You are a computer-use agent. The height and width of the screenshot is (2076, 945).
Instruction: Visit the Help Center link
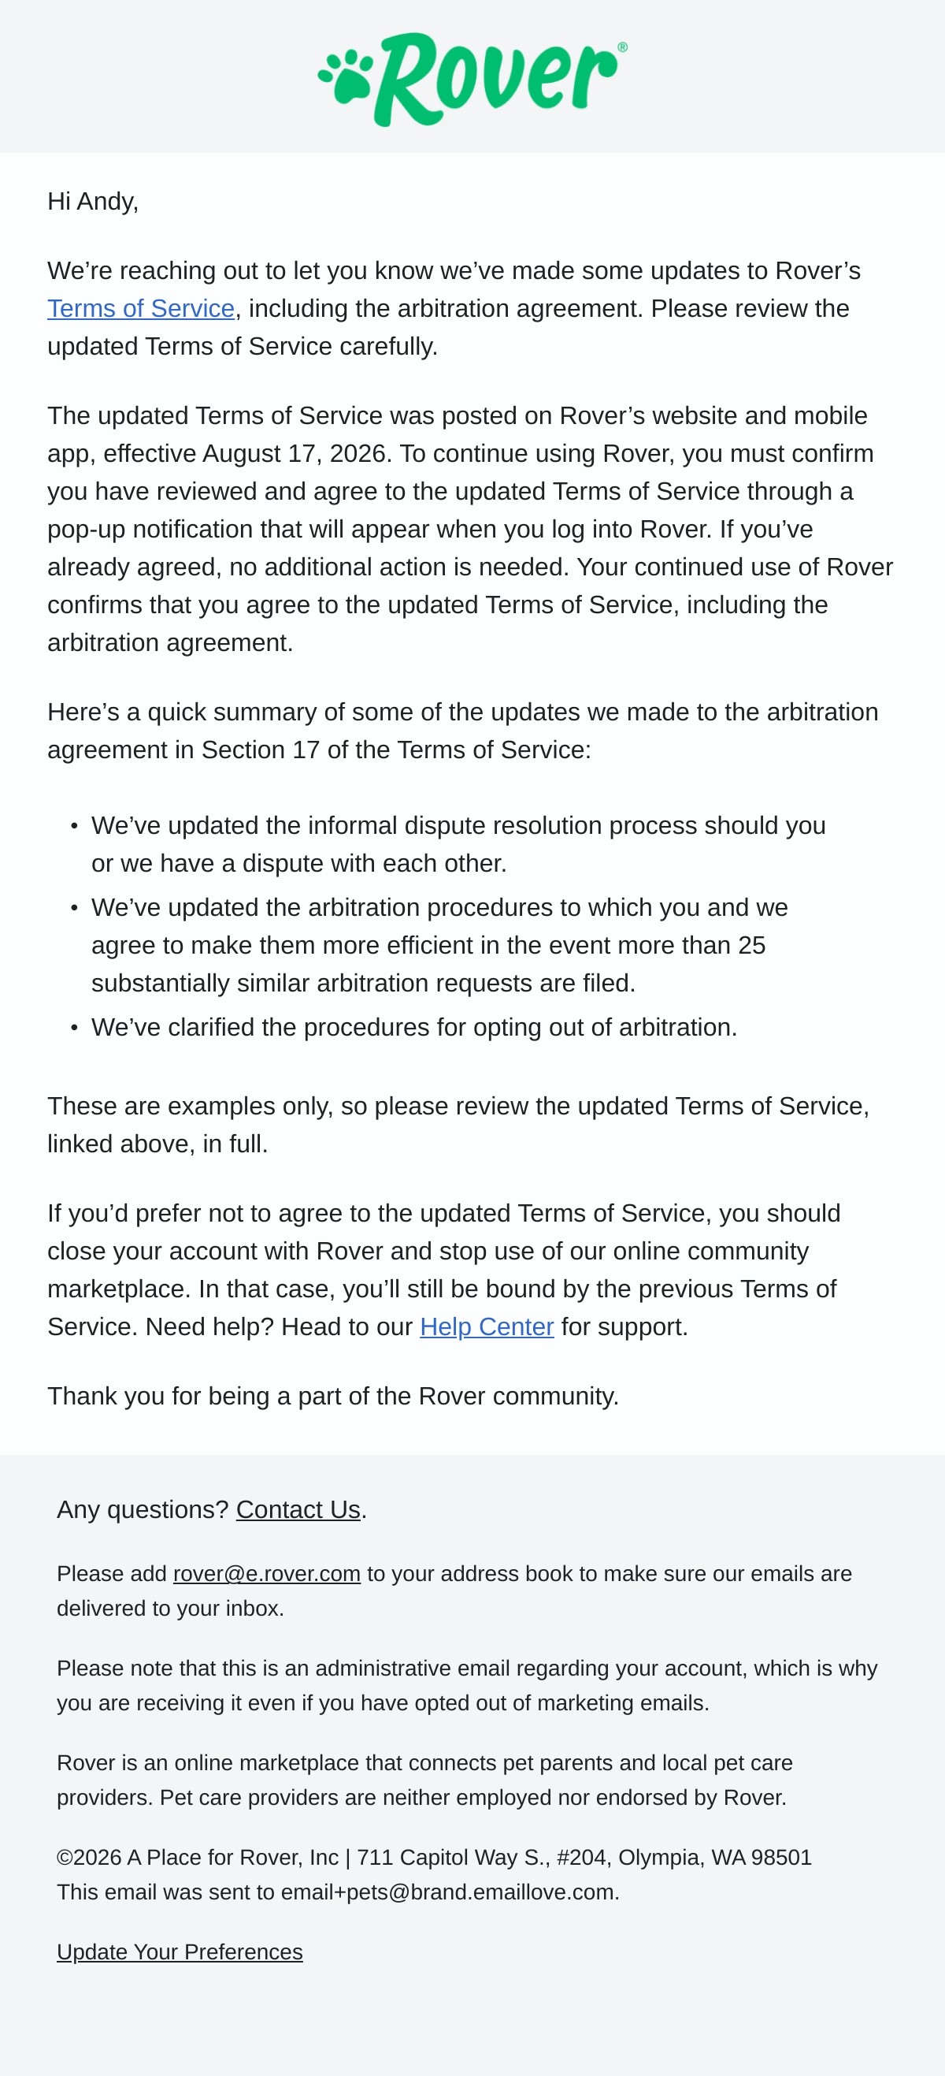coord(487,1326)
